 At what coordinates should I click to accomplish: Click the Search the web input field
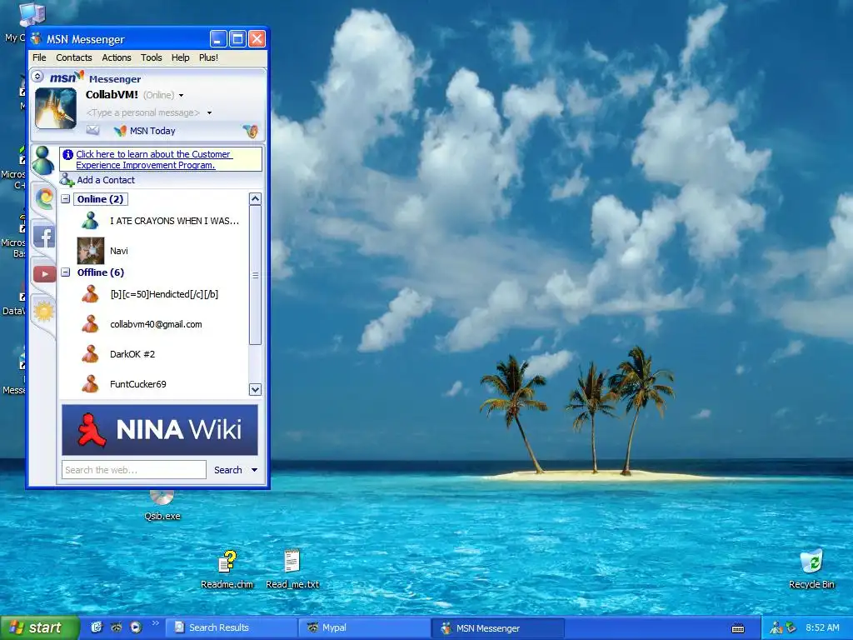pyautogui.click(x=134, y=470)
